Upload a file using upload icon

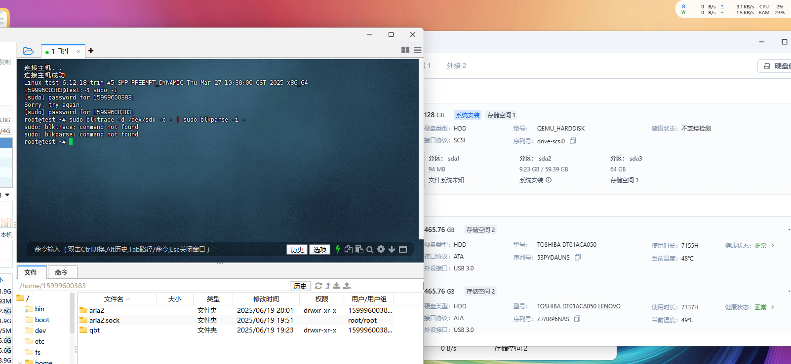(347, 286)
